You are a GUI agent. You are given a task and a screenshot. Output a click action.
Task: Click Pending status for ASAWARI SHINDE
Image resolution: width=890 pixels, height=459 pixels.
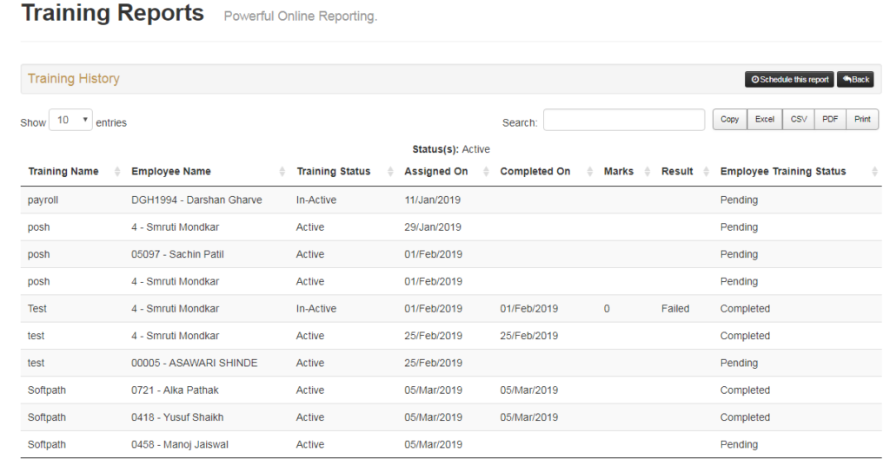[x=739, y=364]
